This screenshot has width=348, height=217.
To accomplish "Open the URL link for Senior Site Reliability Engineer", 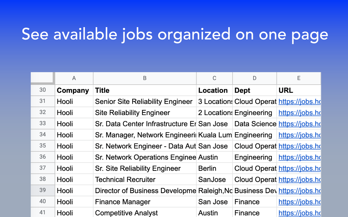I will click(x=300, y=102).
